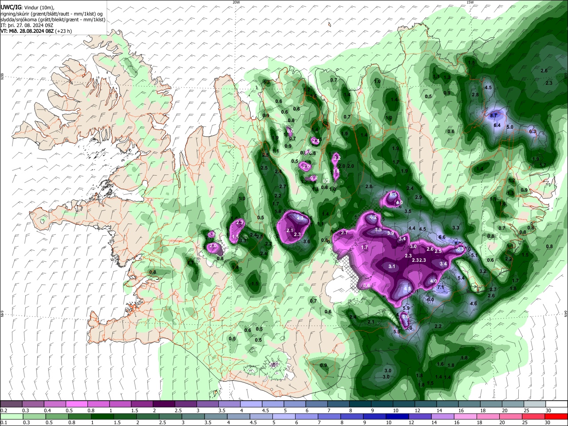This screenshot has height=426, width=568.
Task: Click the 4.6 precipitation value
Action: 473,304
